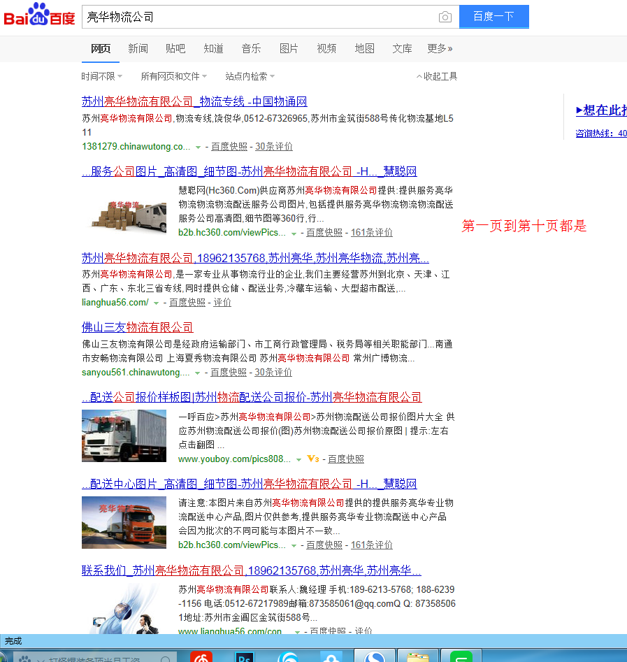
Task: Open result 苏州亮华物流有限公司_物流专线 -中国物通网
Action: pos(194,101)
